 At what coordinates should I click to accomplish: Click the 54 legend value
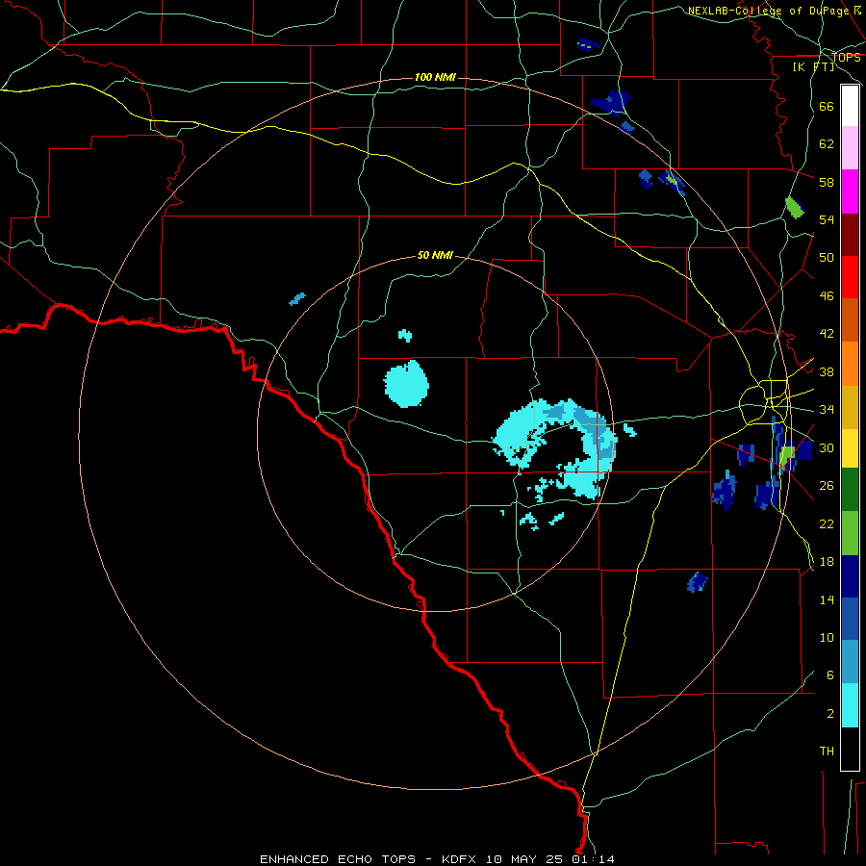[827, 219]
